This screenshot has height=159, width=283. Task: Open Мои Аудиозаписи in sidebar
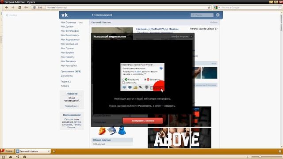(70, 39)
